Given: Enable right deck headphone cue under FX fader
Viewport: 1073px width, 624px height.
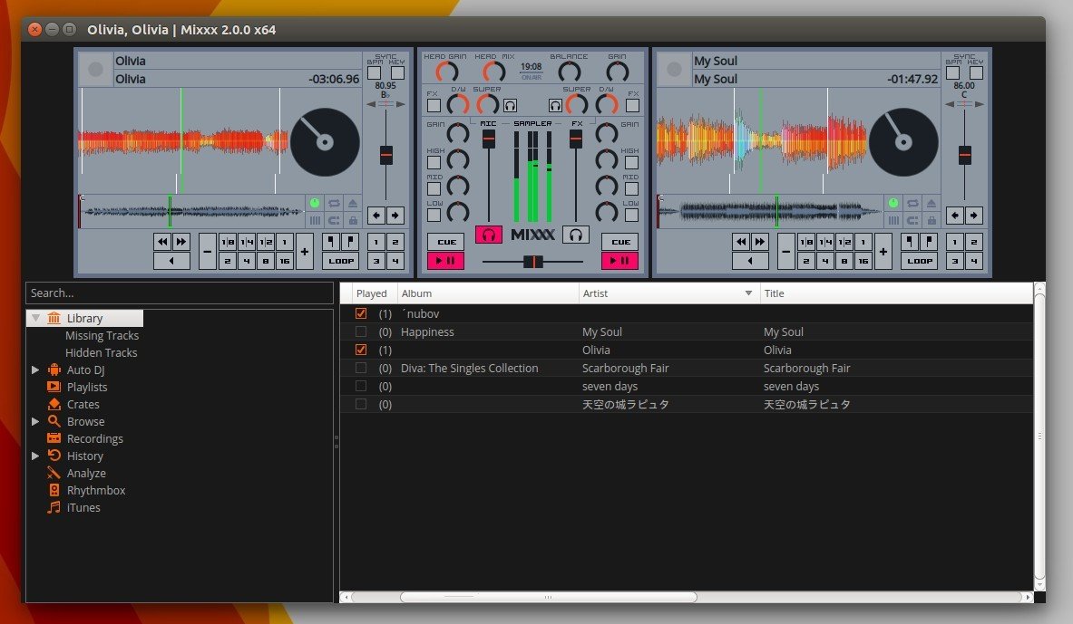Looking at the screenshot, I should pos(576,235).
